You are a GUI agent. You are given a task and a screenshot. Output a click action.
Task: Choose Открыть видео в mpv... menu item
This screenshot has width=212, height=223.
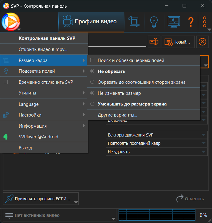pyautogui.click(x=44, y=49)
